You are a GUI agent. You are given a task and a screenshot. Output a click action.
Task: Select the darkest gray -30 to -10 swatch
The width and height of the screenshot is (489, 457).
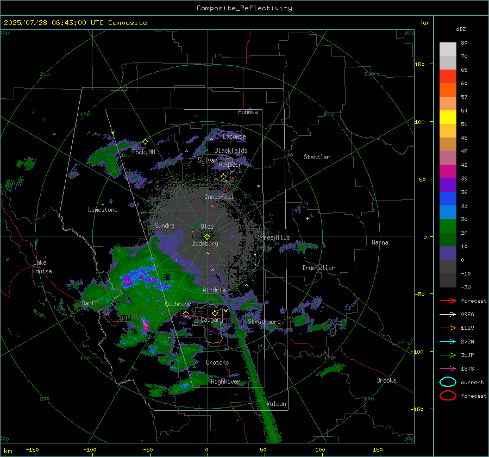pyautogui.click(x=448, y=280)
